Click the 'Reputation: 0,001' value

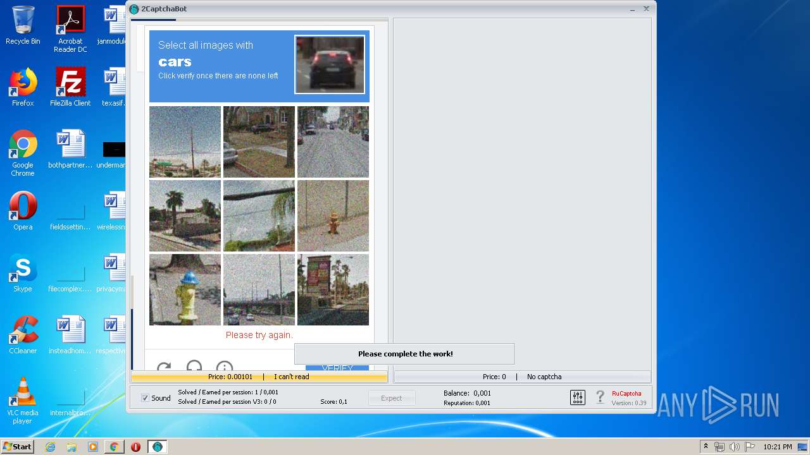[467, 403]
